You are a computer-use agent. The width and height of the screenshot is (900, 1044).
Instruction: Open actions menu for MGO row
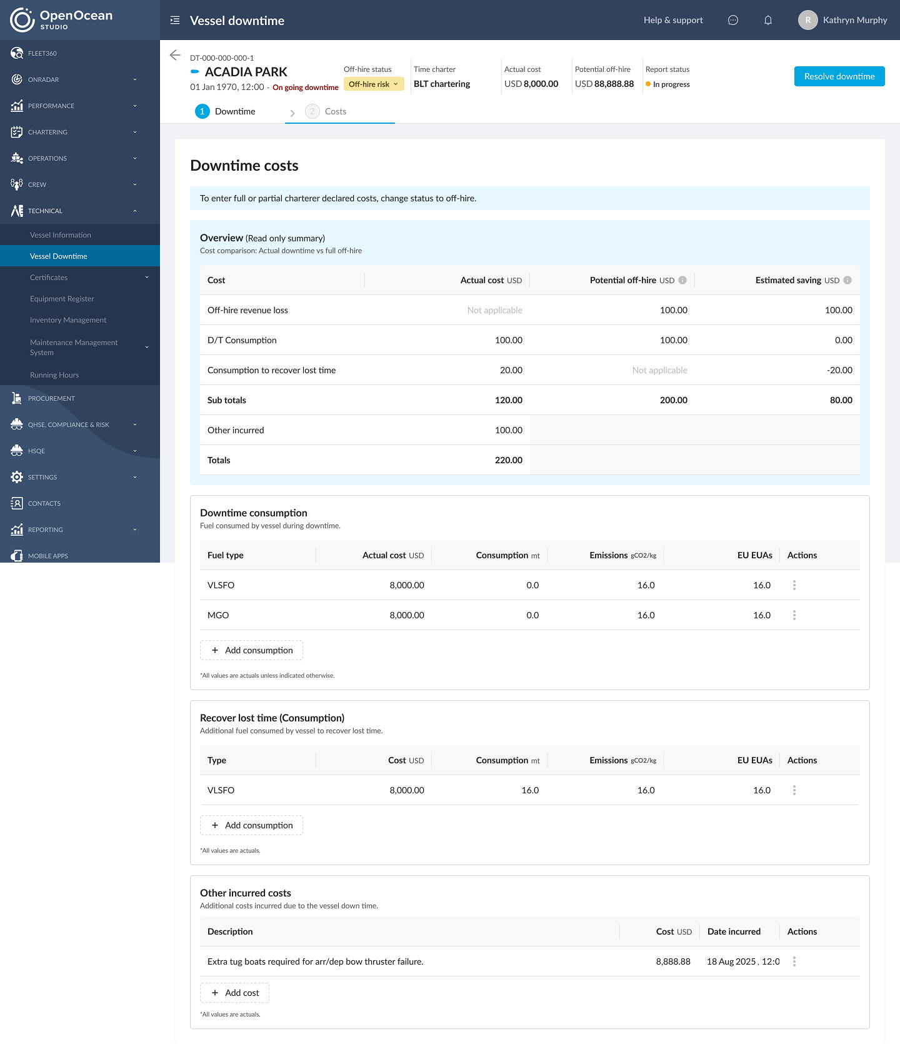[x=794, y=615]
